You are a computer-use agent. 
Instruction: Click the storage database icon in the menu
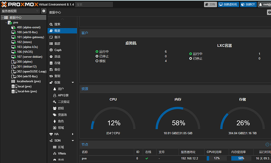[51, 63]
